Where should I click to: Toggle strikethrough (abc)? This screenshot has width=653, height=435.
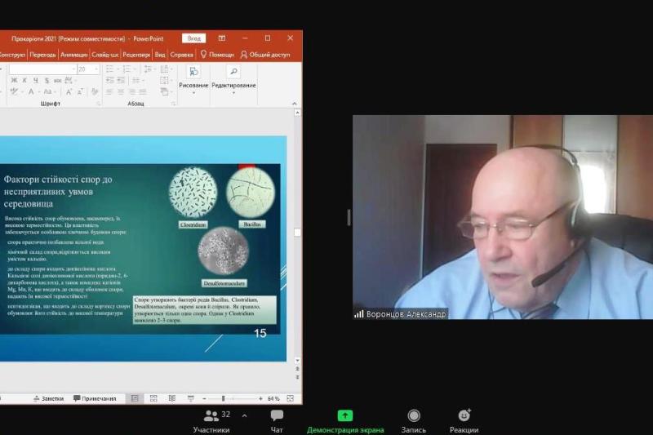(x=57, y=80)
